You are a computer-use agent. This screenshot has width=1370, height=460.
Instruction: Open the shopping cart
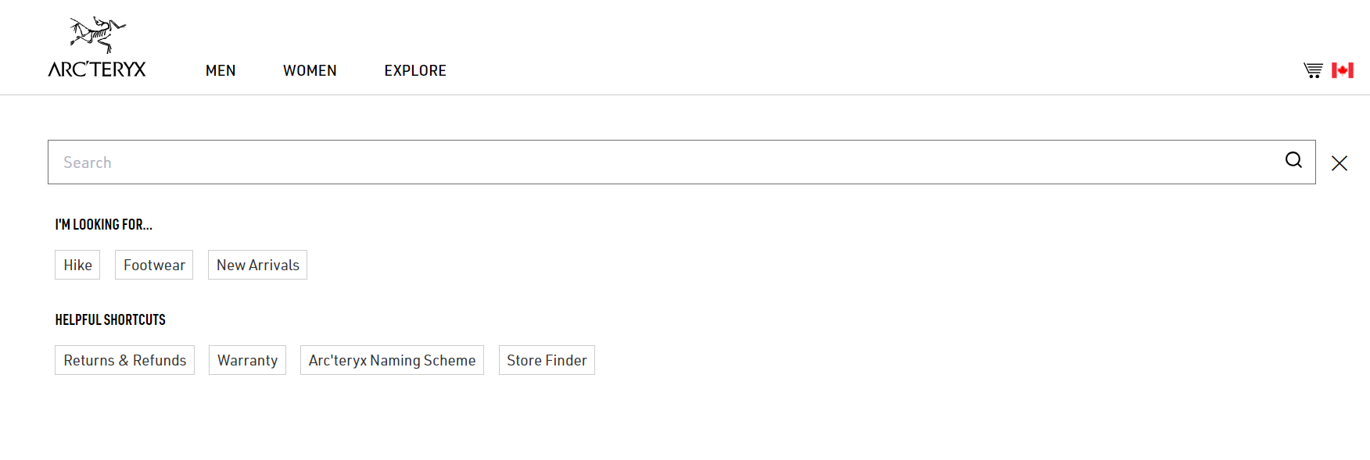pyautogui.click(x=1313, y=70)
